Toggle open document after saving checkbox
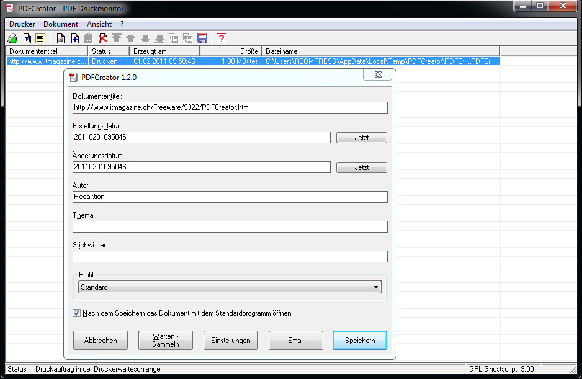Image resolution: width=582 pixels, height=379 pixels. tap(77, 313)
